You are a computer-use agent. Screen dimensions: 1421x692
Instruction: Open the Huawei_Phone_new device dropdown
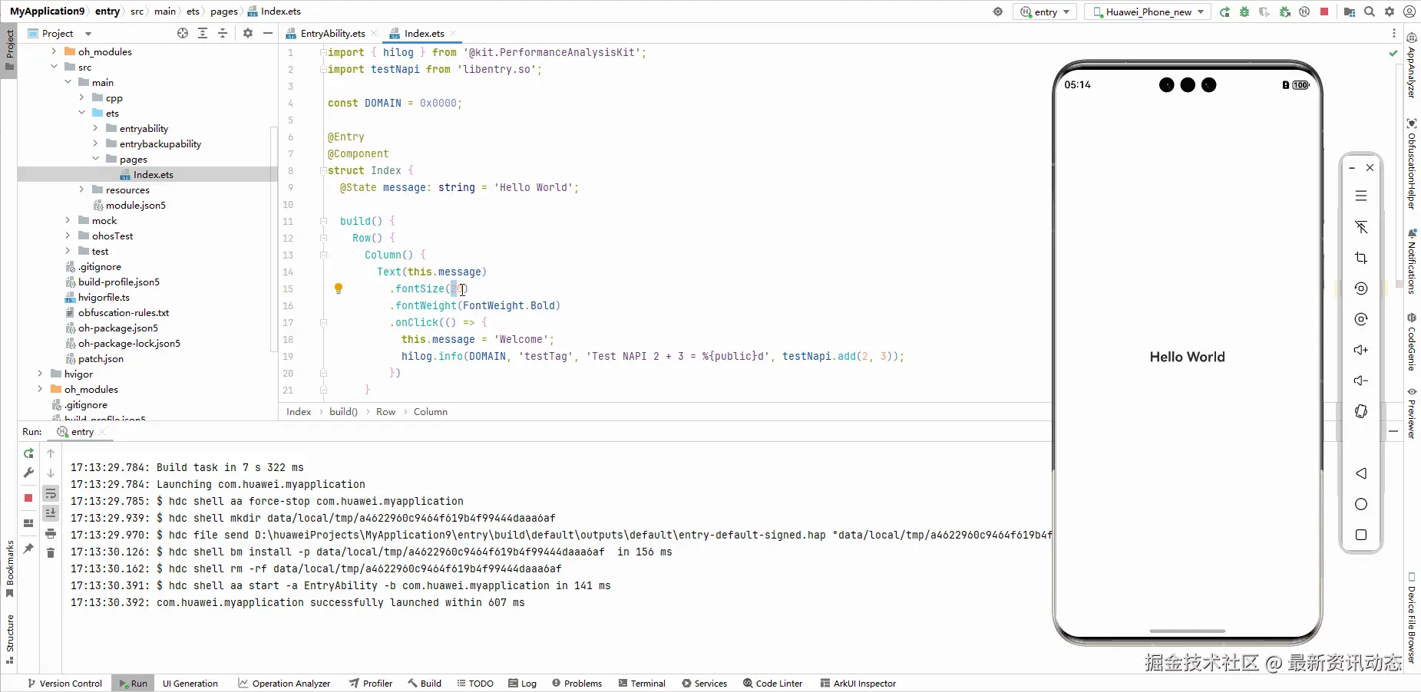(x=1148, y=12)
